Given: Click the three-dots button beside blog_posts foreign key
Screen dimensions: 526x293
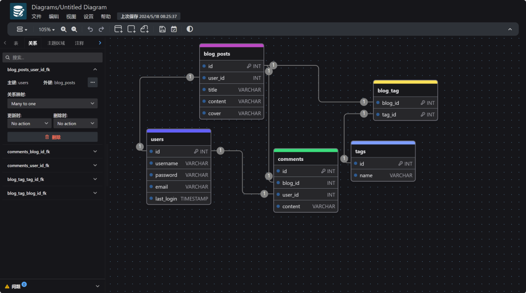Looking at the screenshot, I should pyautogui.click(x=93, y=82).
